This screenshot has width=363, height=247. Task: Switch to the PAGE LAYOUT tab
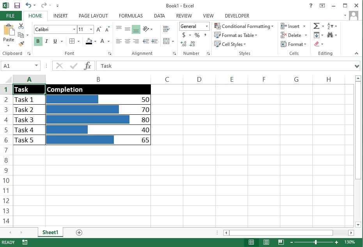pyautogui.click(x=93, y=16)
